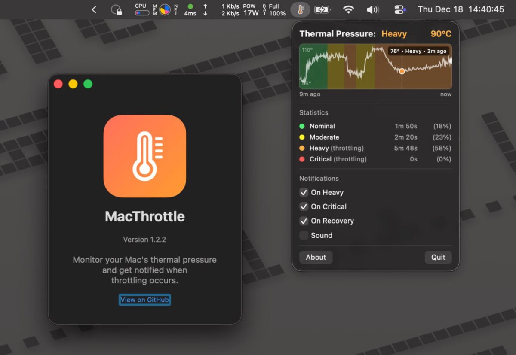Image resolution: width=516 pixels, height=355 pixels.
Task: Click the date and time in menu bar
Action: coord(462,9)
